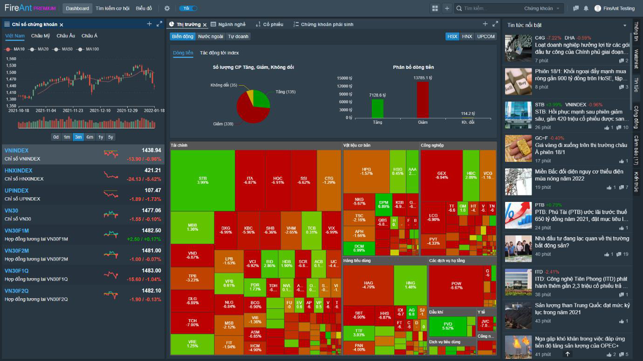Expand the Tin tức nổi bật dropdown arrow
Screen dimensions: 643x361
(625, 25)
